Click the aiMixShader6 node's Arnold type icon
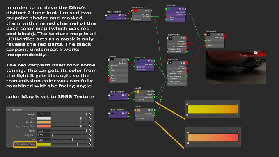 [x=208, y=34]
